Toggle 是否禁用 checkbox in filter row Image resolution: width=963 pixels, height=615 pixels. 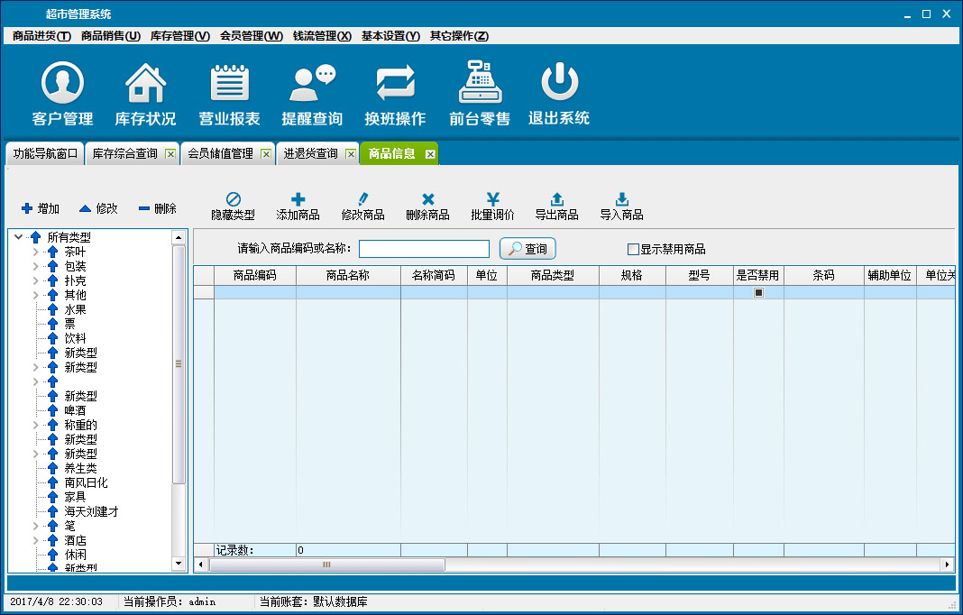[x=758, y=292]
